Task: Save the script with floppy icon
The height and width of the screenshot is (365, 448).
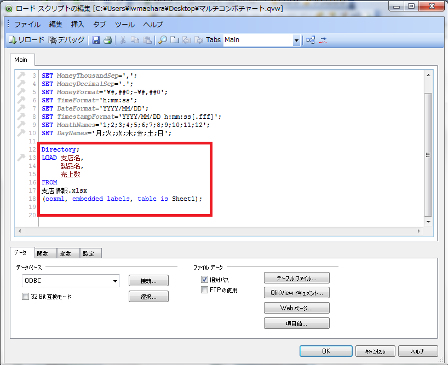Action: pos(96,40)
